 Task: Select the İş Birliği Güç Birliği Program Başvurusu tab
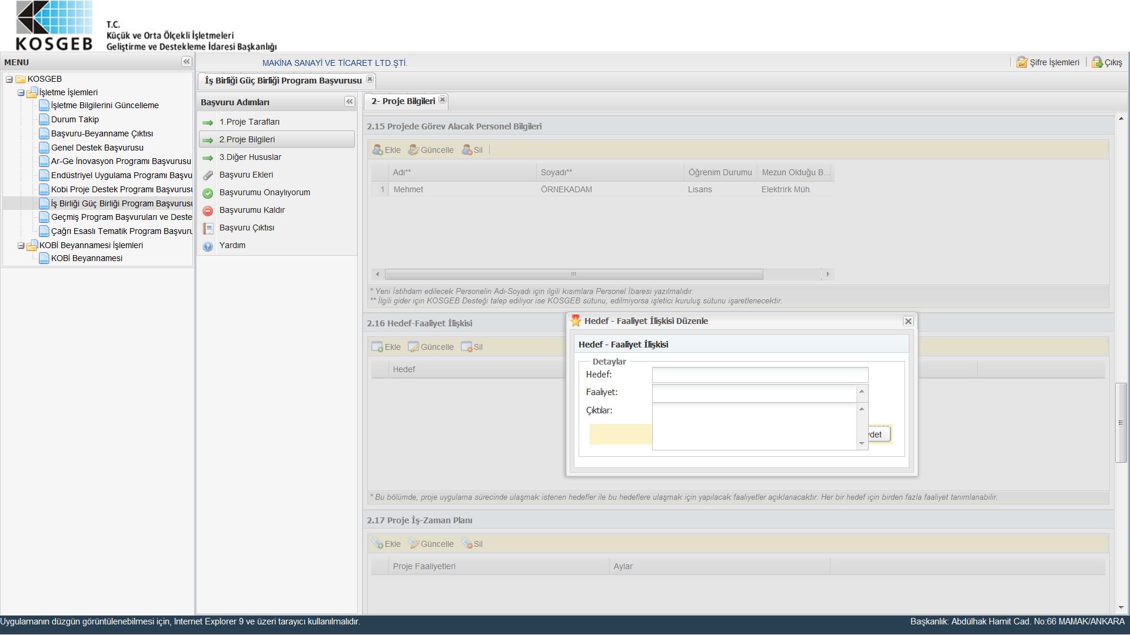click(x=283, y=81)
